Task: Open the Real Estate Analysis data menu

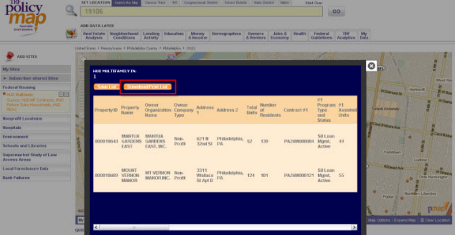Action: click(94, 36)
